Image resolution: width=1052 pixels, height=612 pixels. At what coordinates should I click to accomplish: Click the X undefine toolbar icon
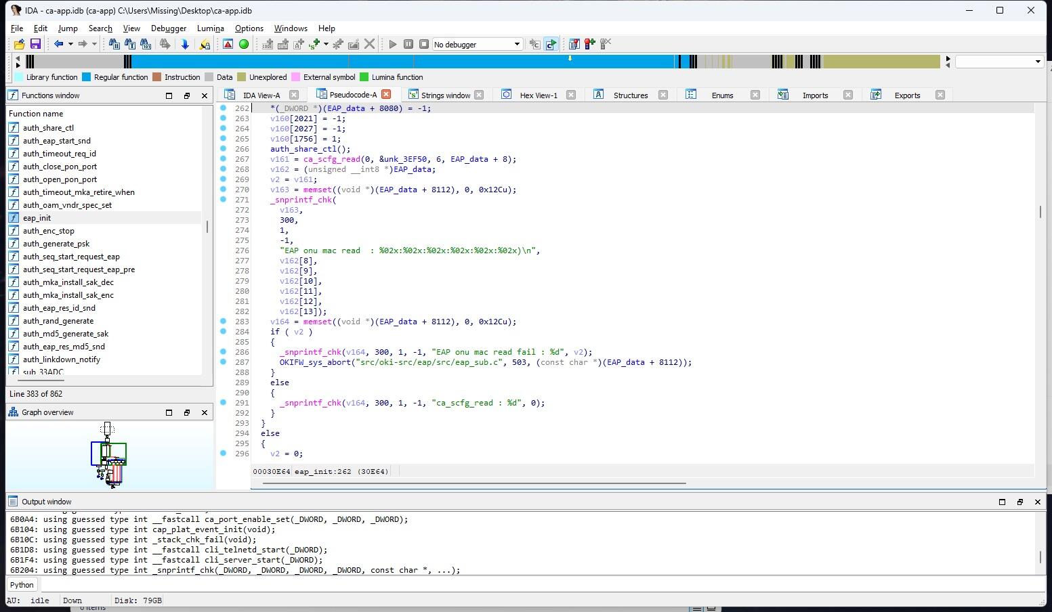point(369,45)
